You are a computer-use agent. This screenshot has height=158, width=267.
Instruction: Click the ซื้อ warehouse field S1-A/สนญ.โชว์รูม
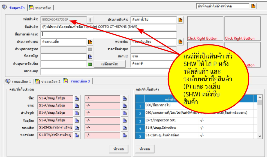(x=55, y=98)
